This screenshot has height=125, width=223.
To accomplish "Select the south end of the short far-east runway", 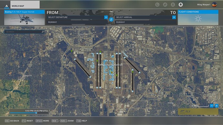I will (x=133, y=91).
